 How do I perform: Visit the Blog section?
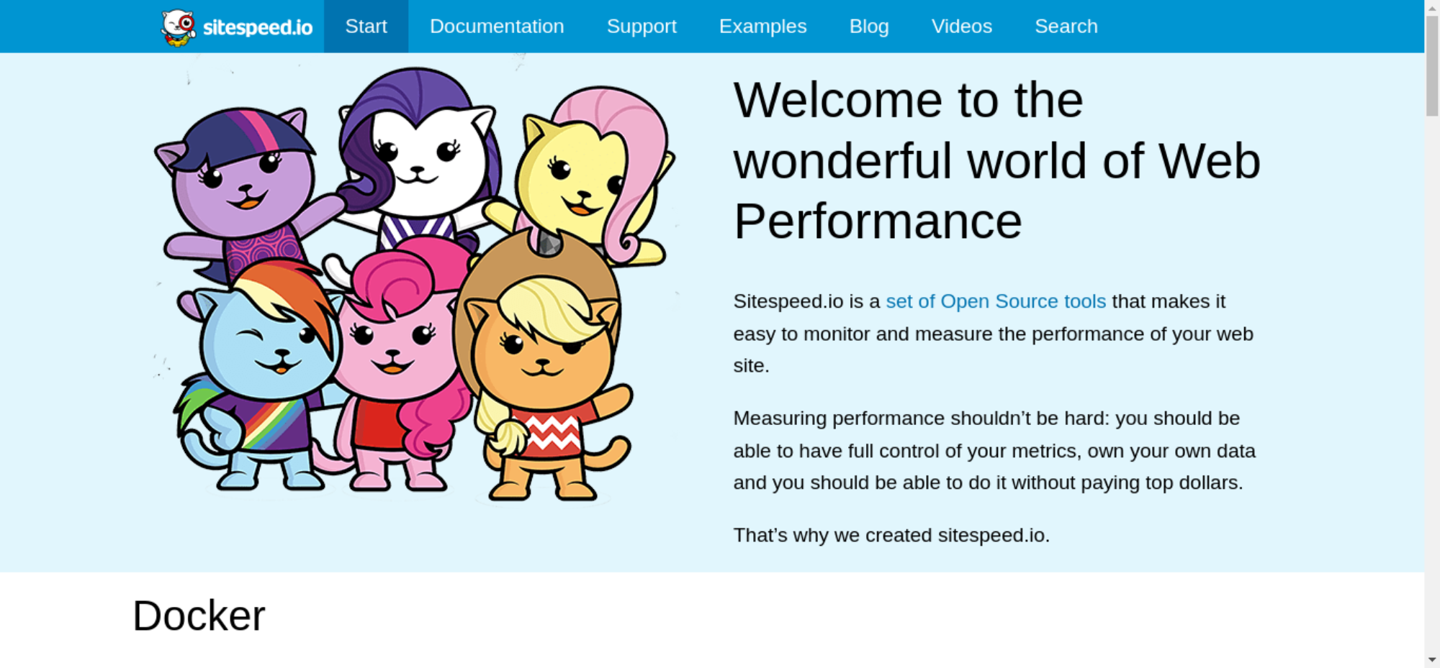pyautogui.click(x=869, y=27)
